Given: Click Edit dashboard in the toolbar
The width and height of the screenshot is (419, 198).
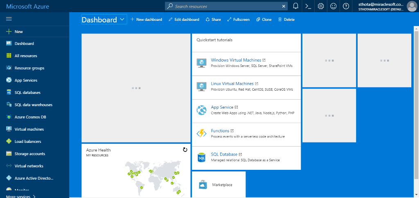Looking at the screenshot, I should point(184,20).
